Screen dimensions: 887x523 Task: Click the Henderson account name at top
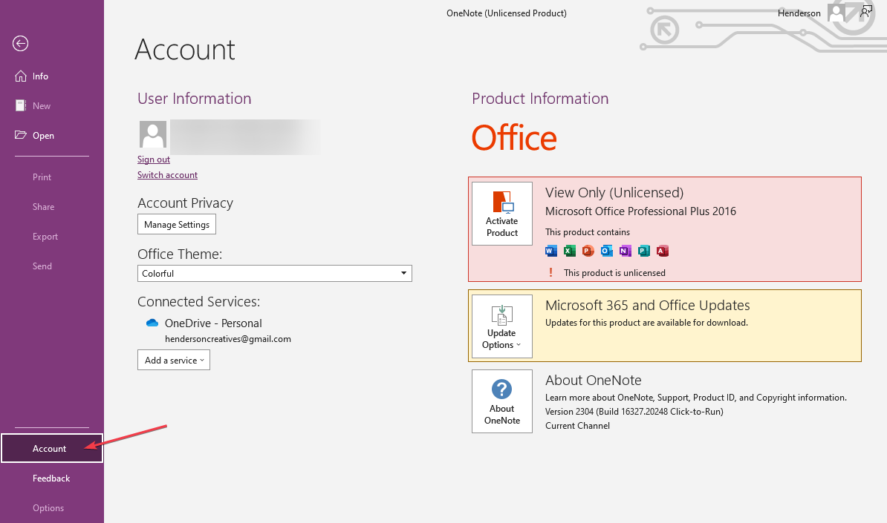[799, 13]
